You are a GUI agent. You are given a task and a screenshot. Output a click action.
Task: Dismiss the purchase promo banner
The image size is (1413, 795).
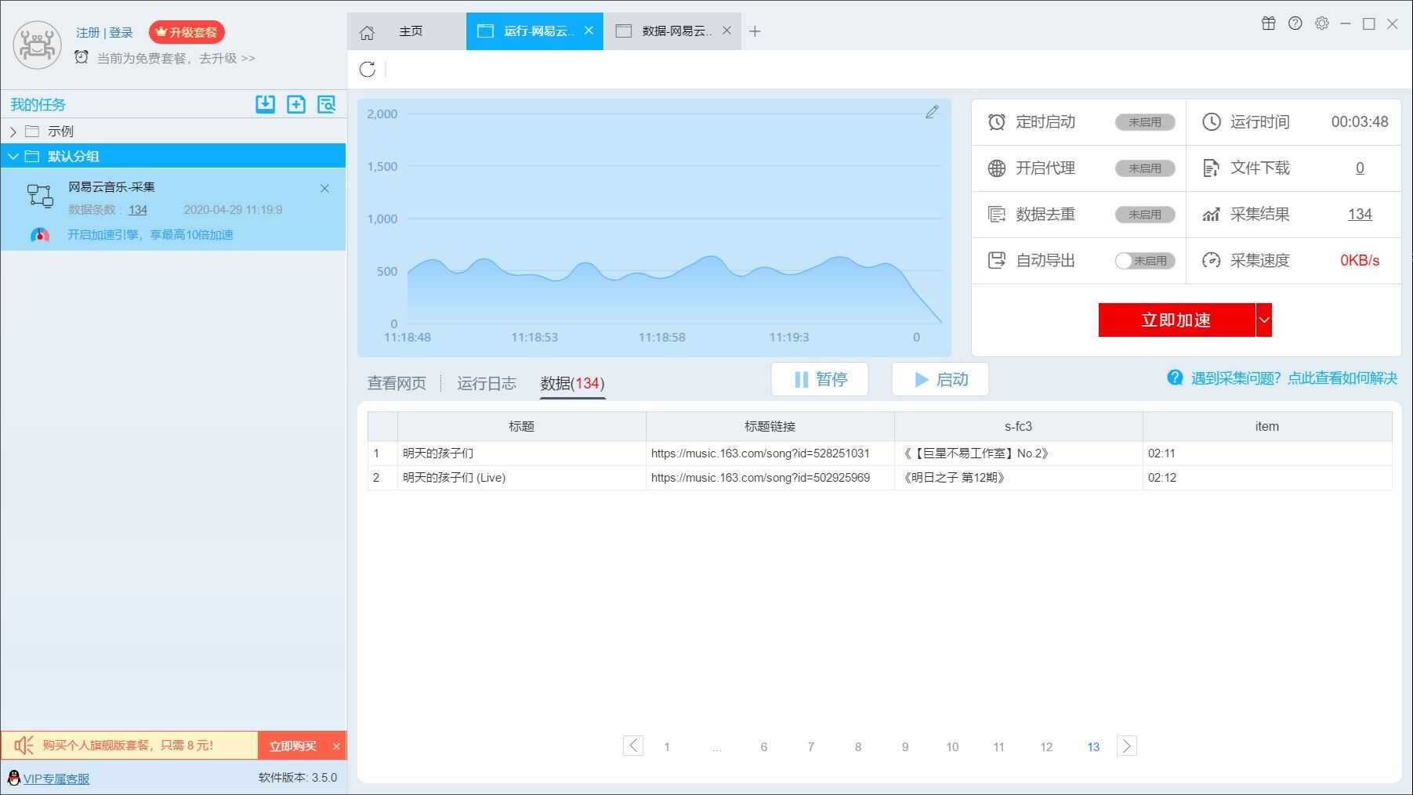pos(336,746)
